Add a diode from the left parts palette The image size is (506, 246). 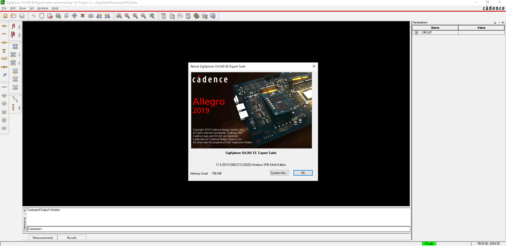pyautogui.click(x=4, y=67)
